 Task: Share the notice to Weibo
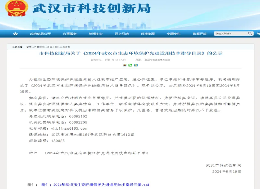pos(125,65)
